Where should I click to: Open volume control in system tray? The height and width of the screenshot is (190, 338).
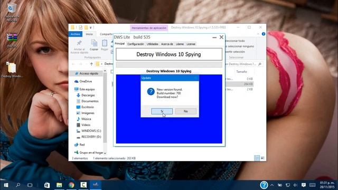point(296,185)
